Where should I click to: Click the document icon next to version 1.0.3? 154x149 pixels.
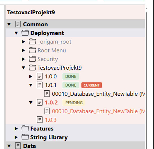pos(40,120)
